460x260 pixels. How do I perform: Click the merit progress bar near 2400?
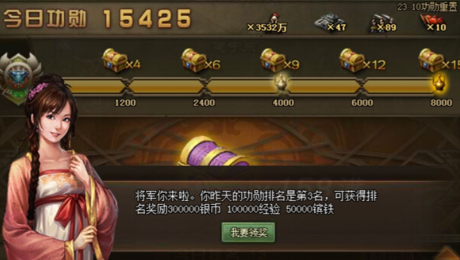pos(166,86)
